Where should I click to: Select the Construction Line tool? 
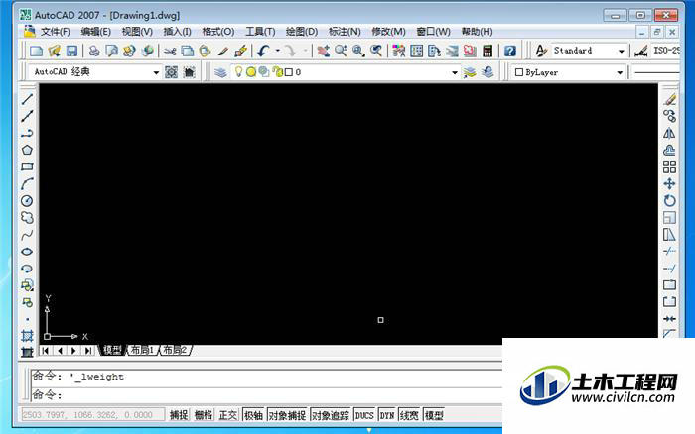pyautogui.click(x=27, y=116)
